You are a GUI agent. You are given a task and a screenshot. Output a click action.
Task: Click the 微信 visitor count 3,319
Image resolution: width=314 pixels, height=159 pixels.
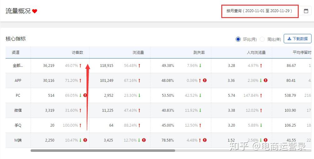pyautogui.click(x=50, y=110)
